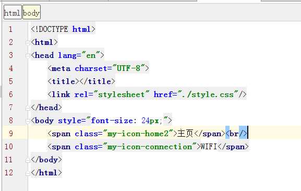
Task: Click the opening html tag text on line 2
Action: 44,42
